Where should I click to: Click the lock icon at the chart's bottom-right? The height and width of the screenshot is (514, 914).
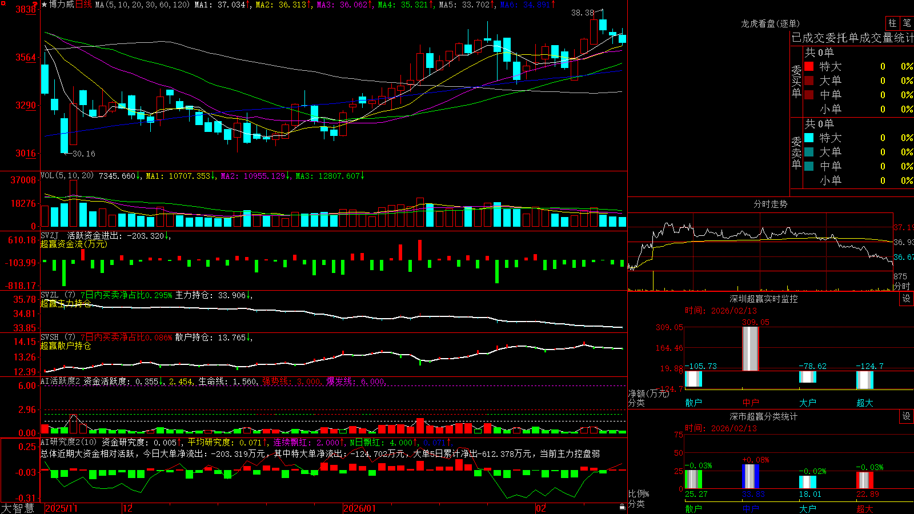(623, 507)
